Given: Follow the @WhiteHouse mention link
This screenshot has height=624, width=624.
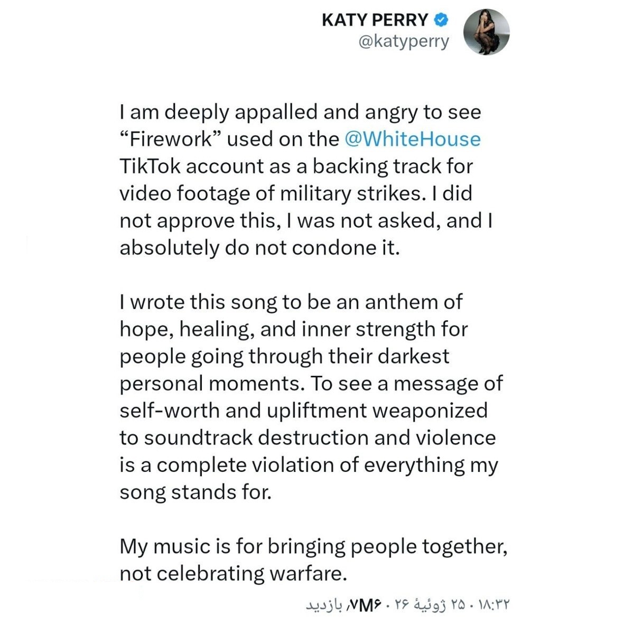Looking at the screenshot, I should pos(413,139).
